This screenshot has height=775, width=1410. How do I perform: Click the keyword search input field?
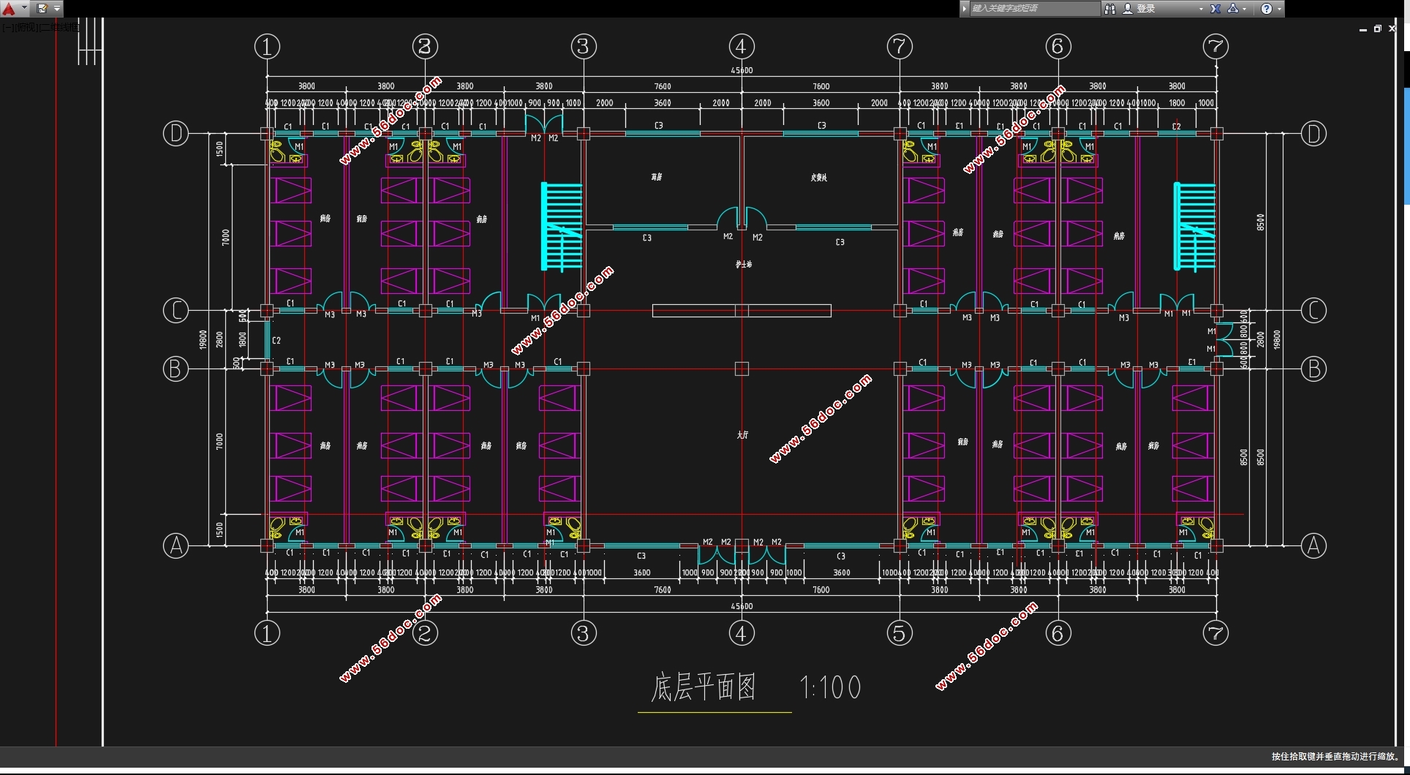tap(1033, 9)
